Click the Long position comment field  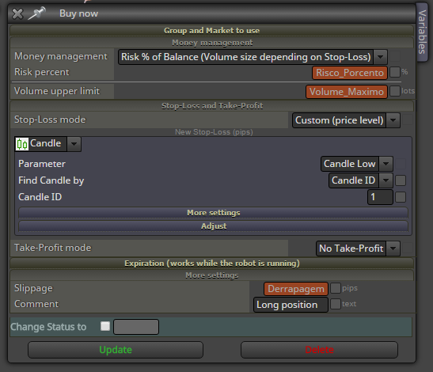tap(291, 305)
